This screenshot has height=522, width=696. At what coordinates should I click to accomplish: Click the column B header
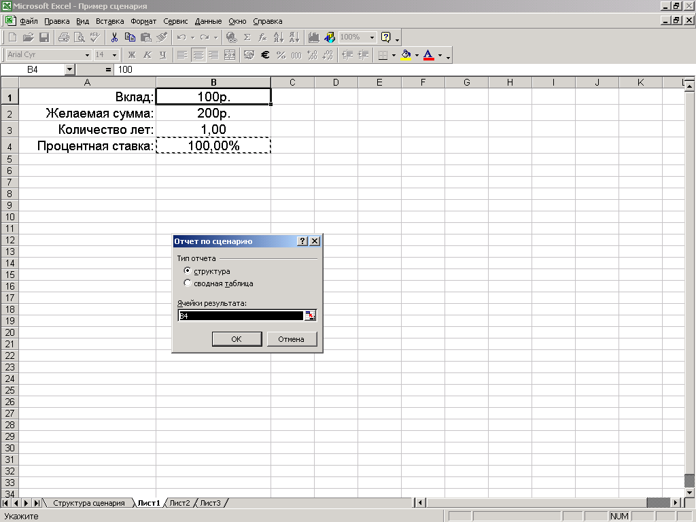tap(213, 82)
